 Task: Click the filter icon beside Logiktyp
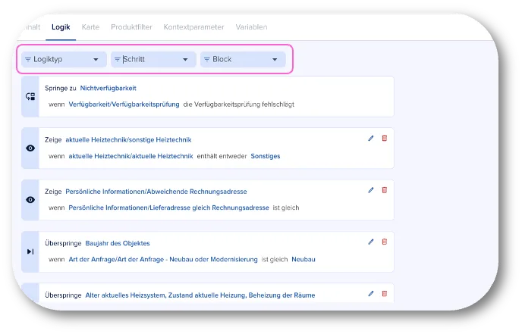point(28,60)
